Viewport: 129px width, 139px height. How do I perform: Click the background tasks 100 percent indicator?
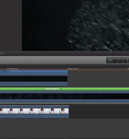pyautogui.click(x=110, y=60)
